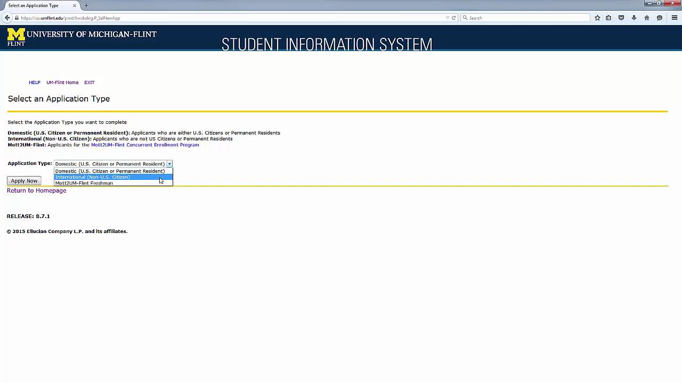Viewport: 682px width, 383px height.
Task: Open the UM-Flint Home link
Action: point(62,82)
